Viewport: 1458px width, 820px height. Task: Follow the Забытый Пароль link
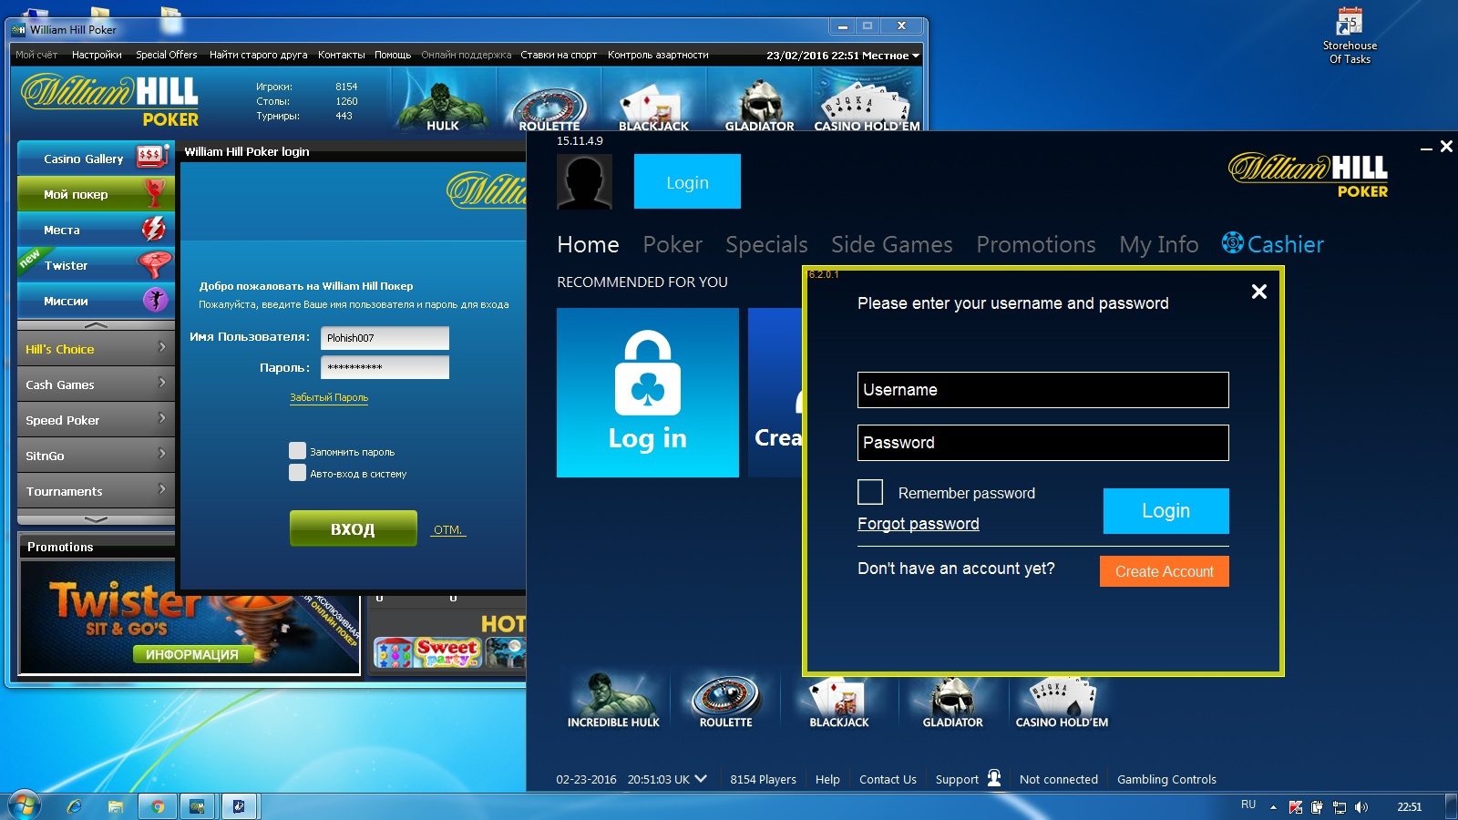click(x=329, y=397)
